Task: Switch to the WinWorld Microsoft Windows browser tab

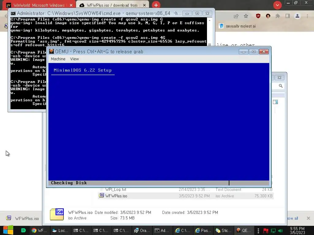Action: (x=39, y=5)
